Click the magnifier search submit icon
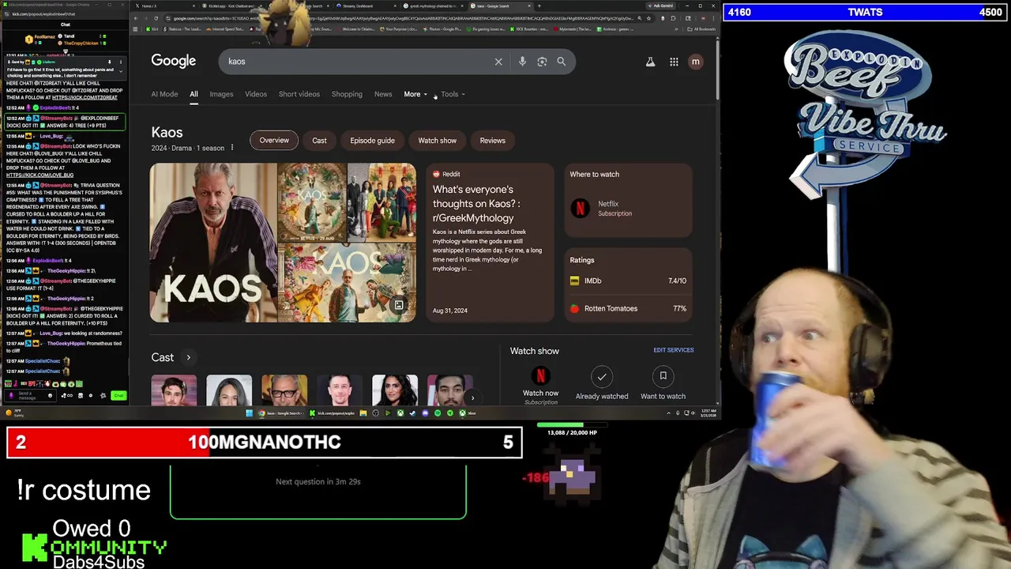 pyautogui.click(x=562, y=62)
